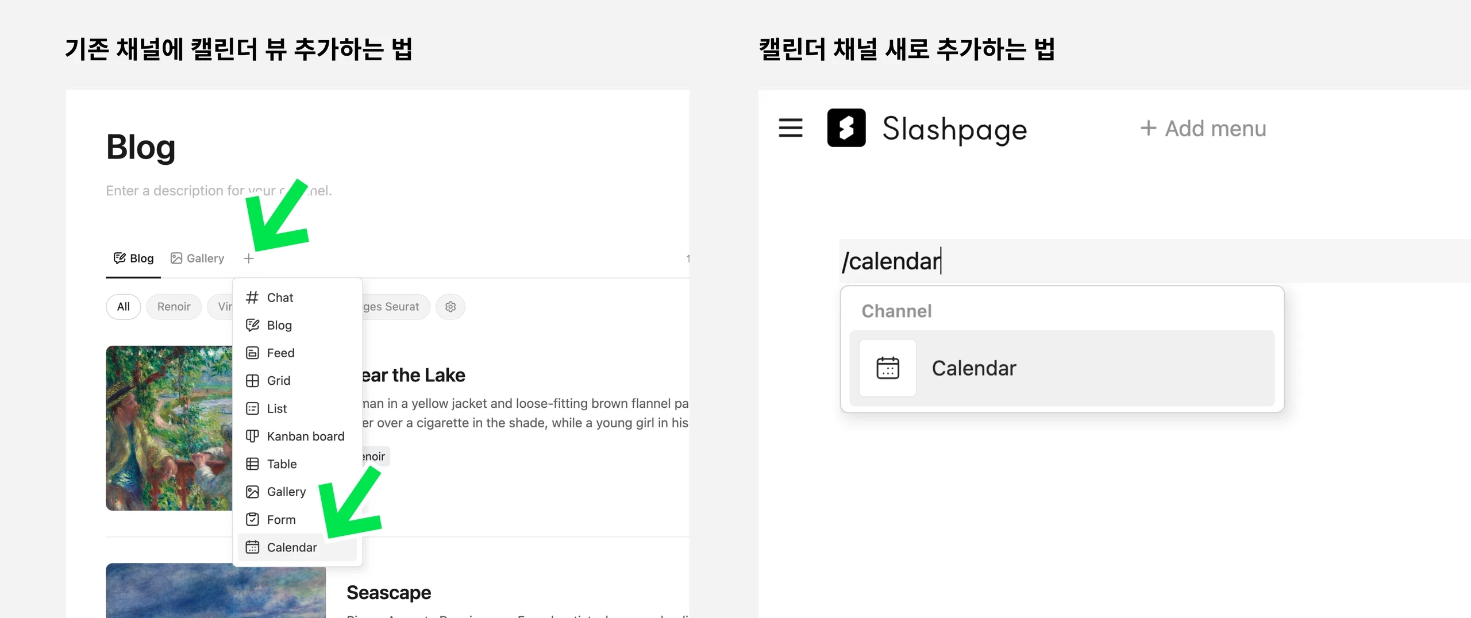This screenshot has width=1471, height=618.
Task: Switch to the Gallery tab
Action: (x=198, y=258)
